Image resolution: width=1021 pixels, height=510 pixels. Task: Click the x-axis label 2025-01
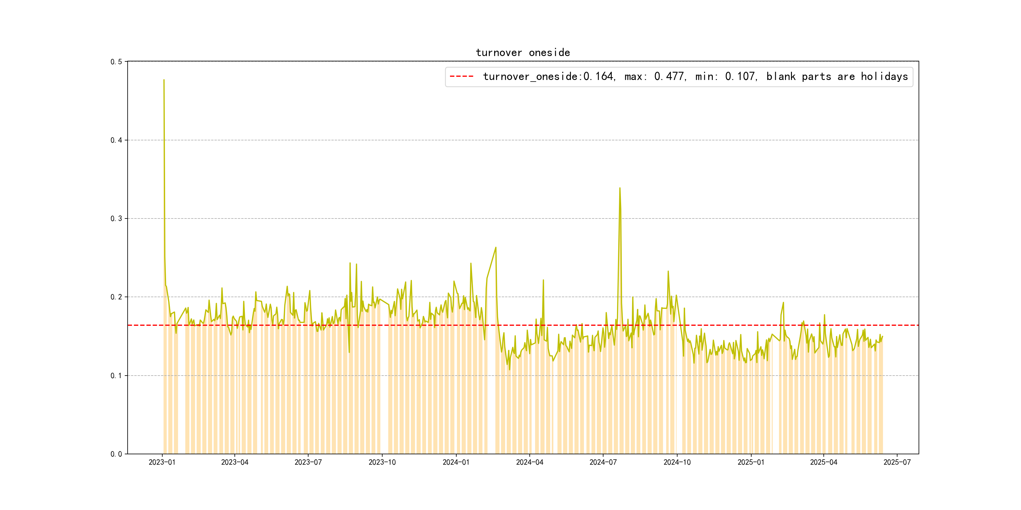751,462
